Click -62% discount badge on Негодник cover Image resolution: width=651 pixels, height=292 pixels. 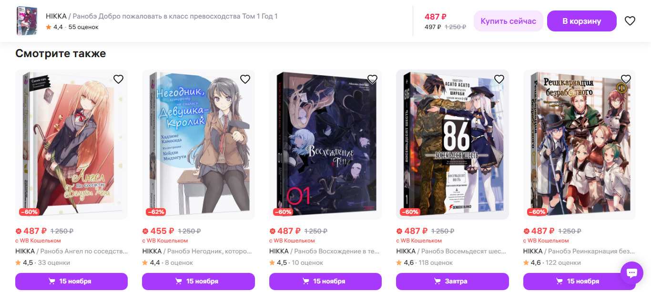(156, 212)
